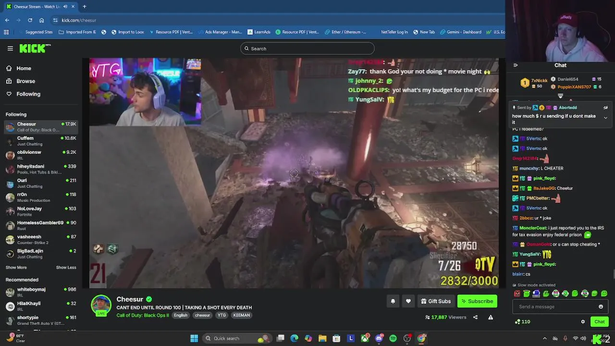615x346 pixels.
Task: Click the English tag
Action: (181, 315)
